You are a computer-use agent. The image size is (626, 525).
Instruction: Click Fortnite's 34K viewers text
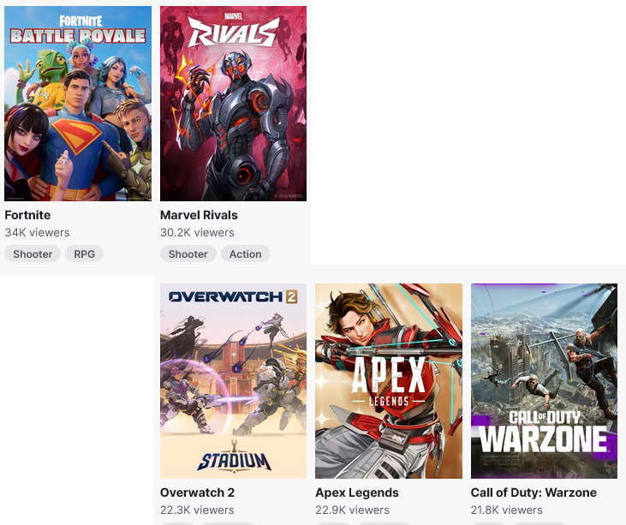(37, 233)
